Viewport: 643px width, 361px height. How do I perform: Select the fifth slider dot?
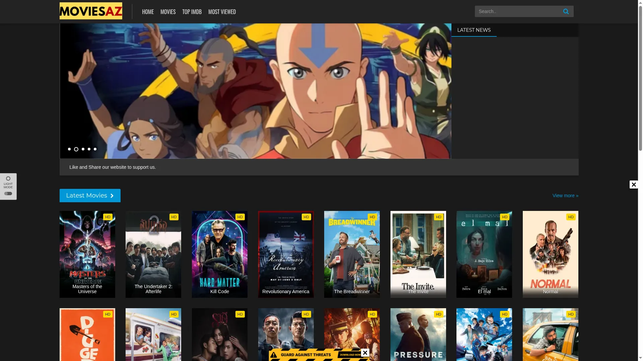pyautogui.click(x=95, y=149)
